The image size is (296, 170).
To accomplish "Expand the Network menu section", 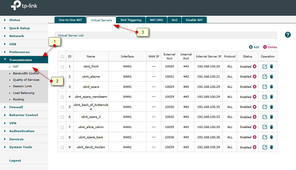I will [x=17, y=36].
